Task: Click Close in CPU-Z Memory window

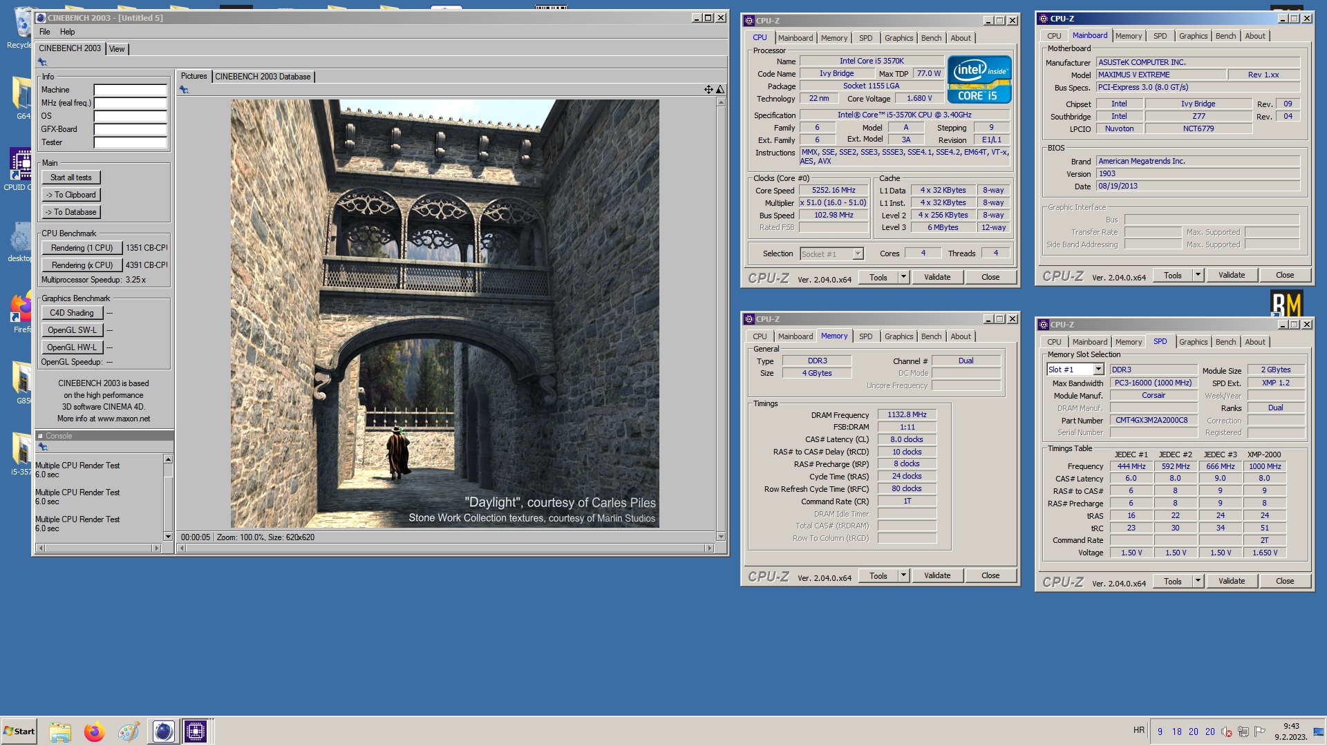Action: coord(990,575)
